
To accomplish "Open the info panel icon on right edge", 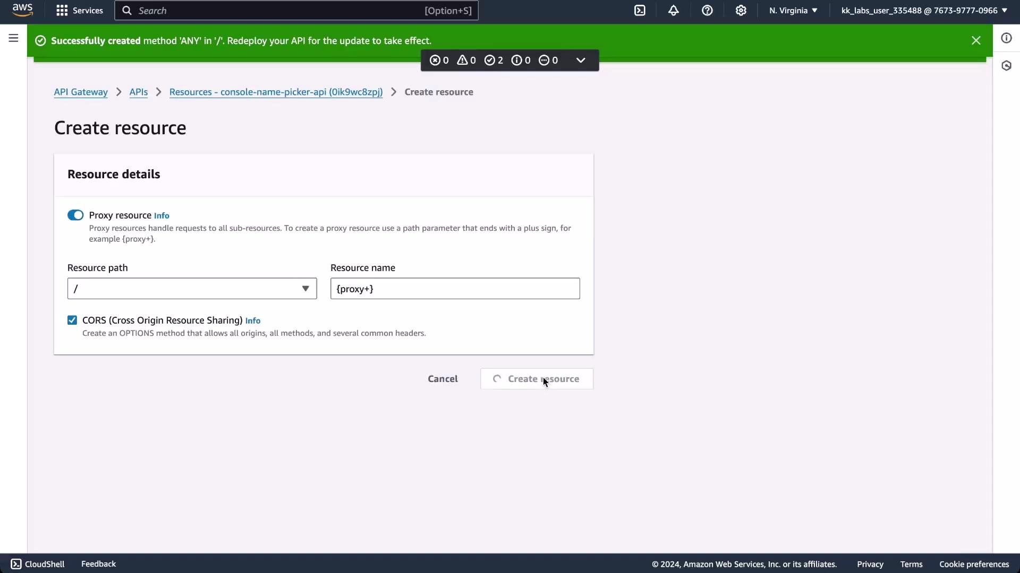I will pyautogui.click(x=1006, y=38).
